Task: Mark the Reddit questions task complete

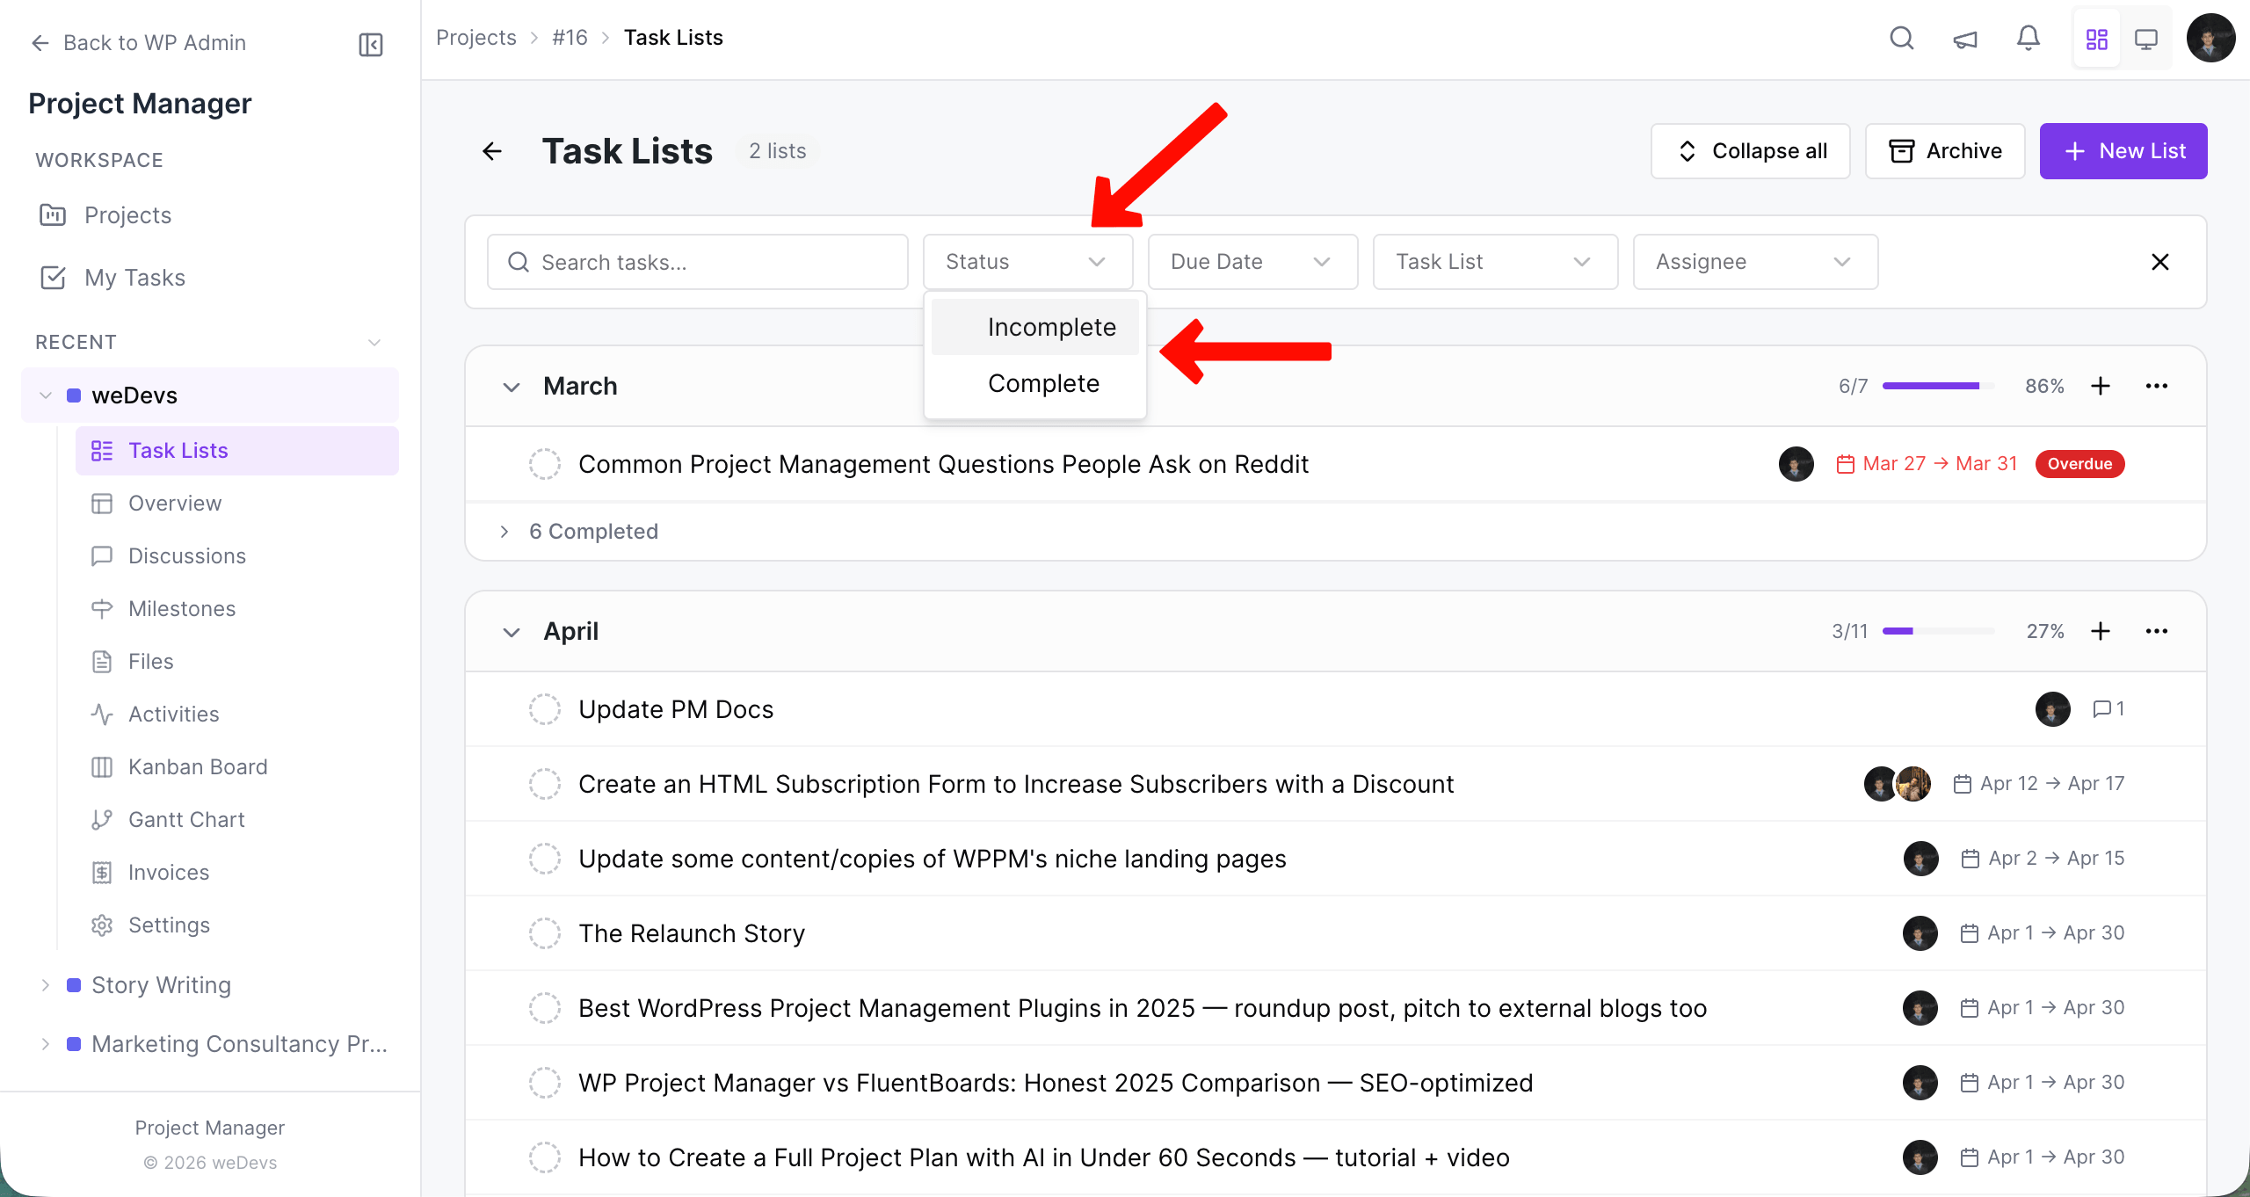Action: (545, 463)
